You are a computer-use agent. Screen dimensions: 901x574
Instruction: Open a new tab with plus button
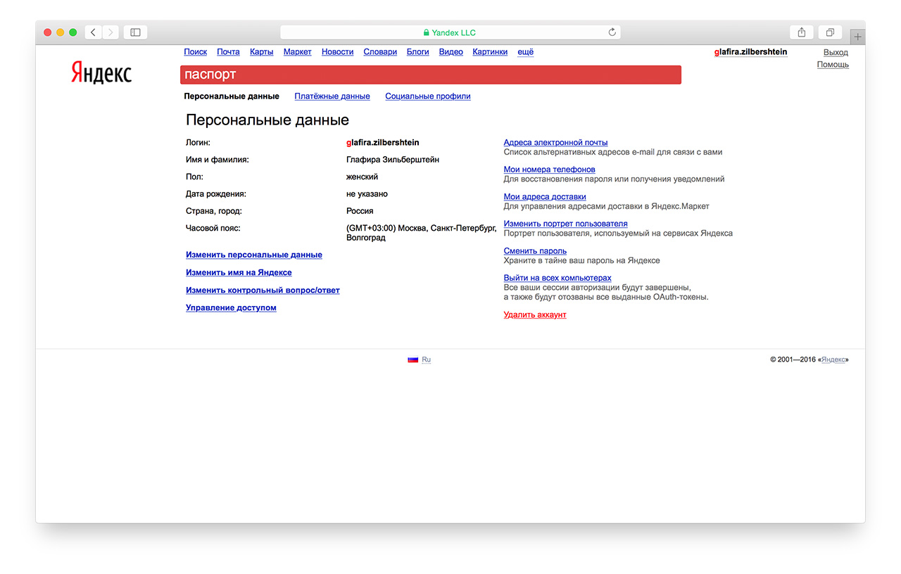click(857, 37)
